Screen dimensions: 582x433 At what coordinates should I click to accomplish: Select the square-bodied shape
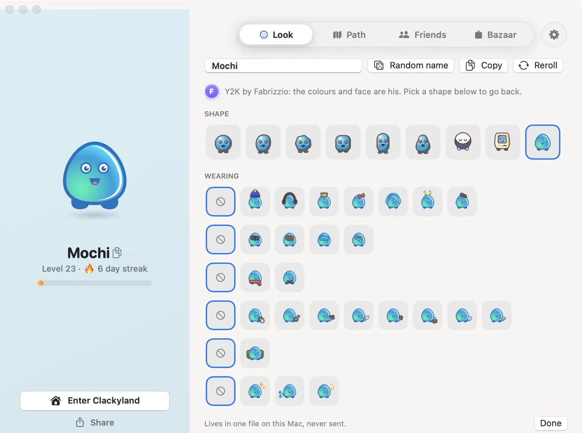pos(343,142)
